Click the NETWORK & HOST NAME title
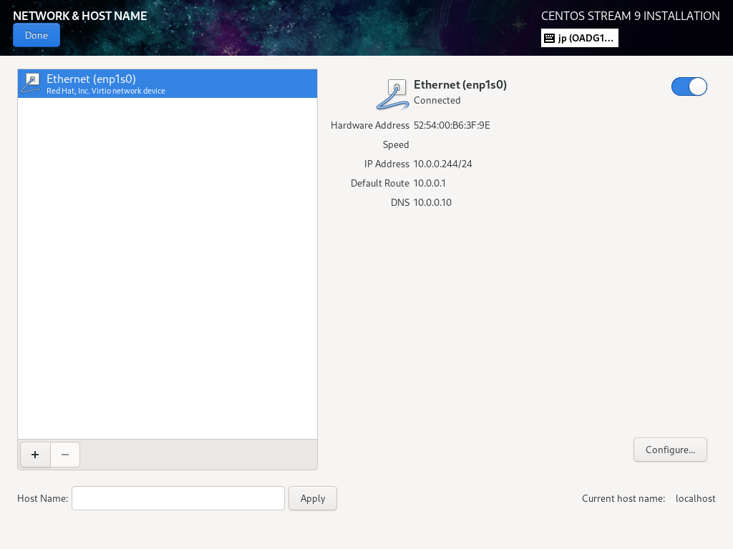This screenshot has width=733, height=549. (79, 16)
